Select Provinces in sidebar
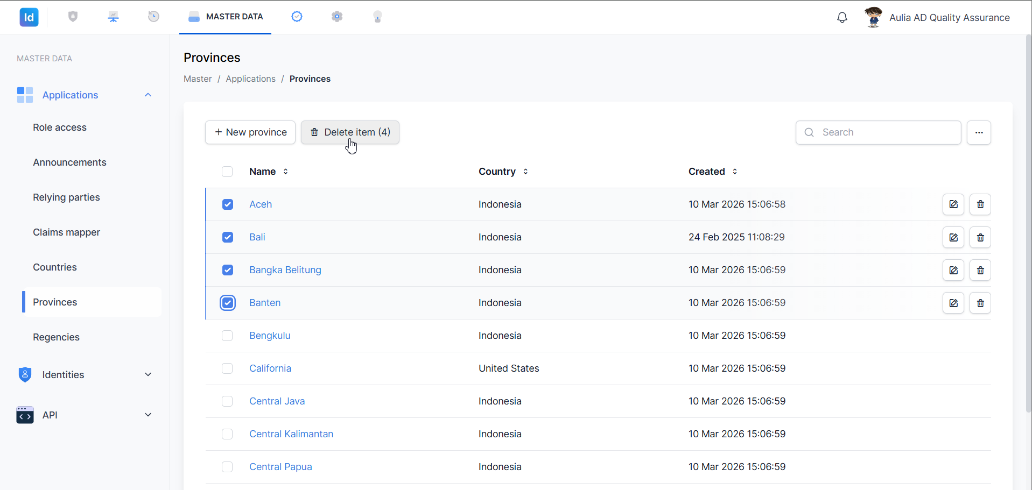The image size is (1032, 490). (x=92, y=302)
